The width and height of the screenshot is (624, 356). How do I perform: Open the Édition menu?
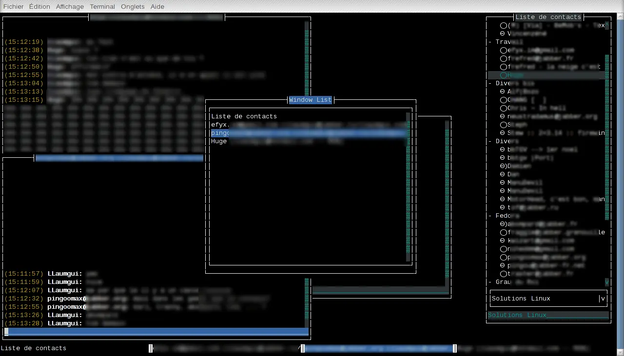pos(39,6)
